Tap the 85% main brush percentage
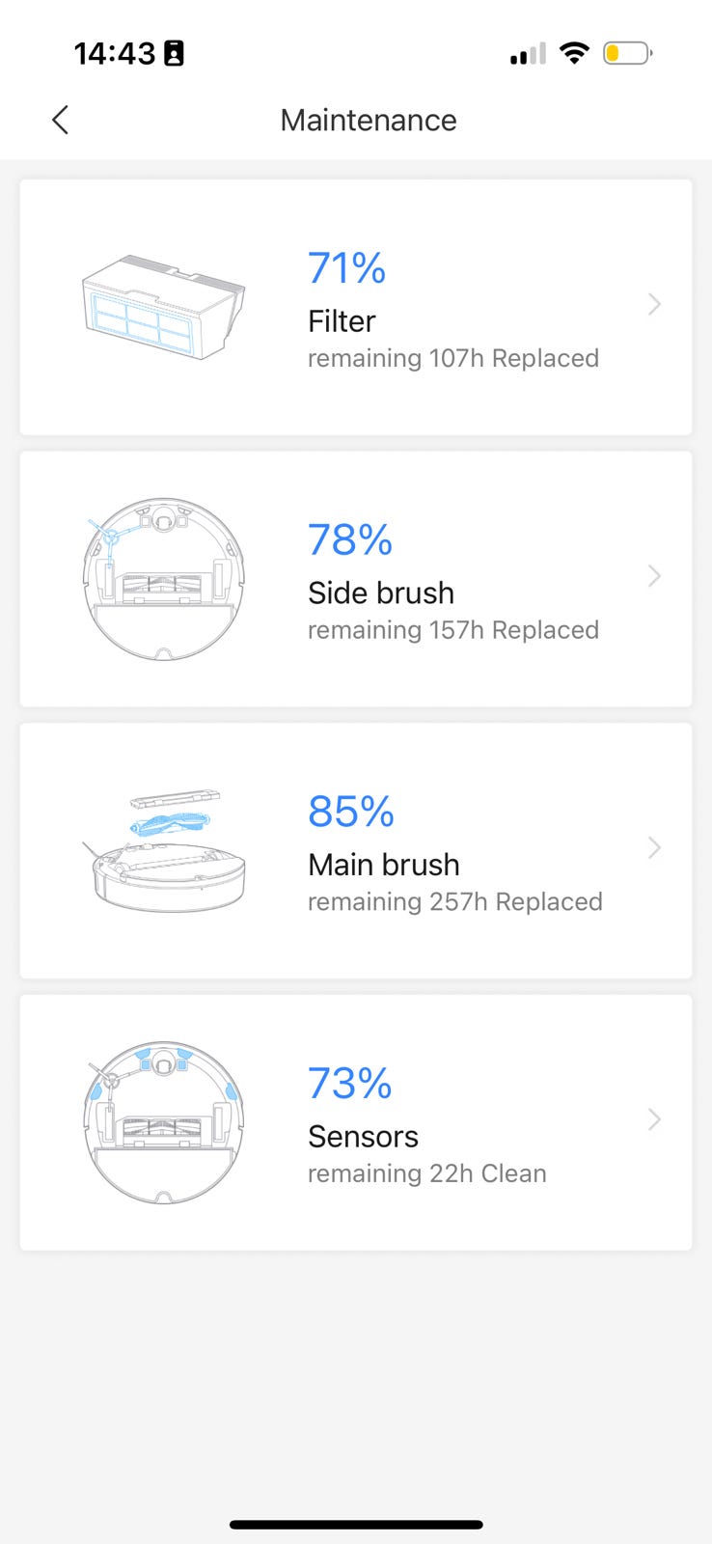 [x=351, y=812]
